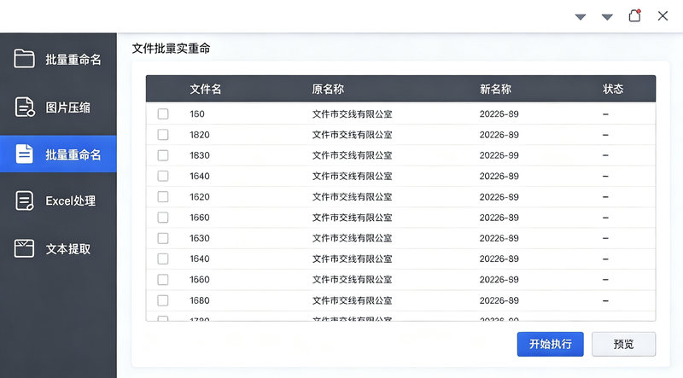Open the first title-bar dropdown arrow
This screenshot has height=378, width=683.
581,17
